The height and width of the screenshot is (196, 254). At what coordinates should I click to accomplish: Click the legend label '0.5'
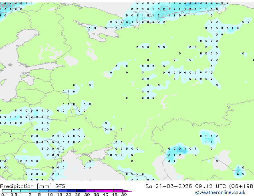14,194
